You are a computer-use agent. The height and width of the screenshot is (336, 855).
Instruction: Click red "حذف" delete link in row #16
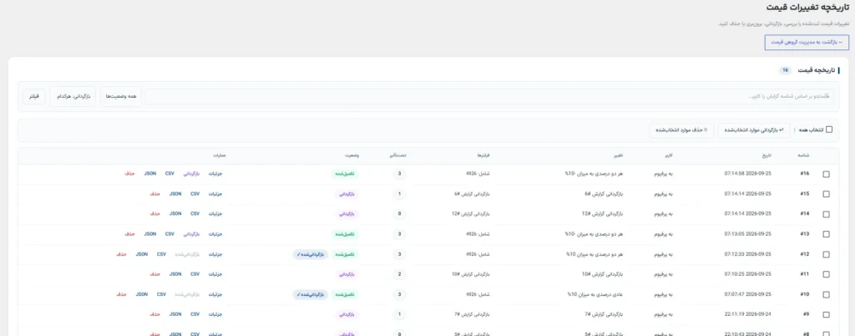click(129, 174)
